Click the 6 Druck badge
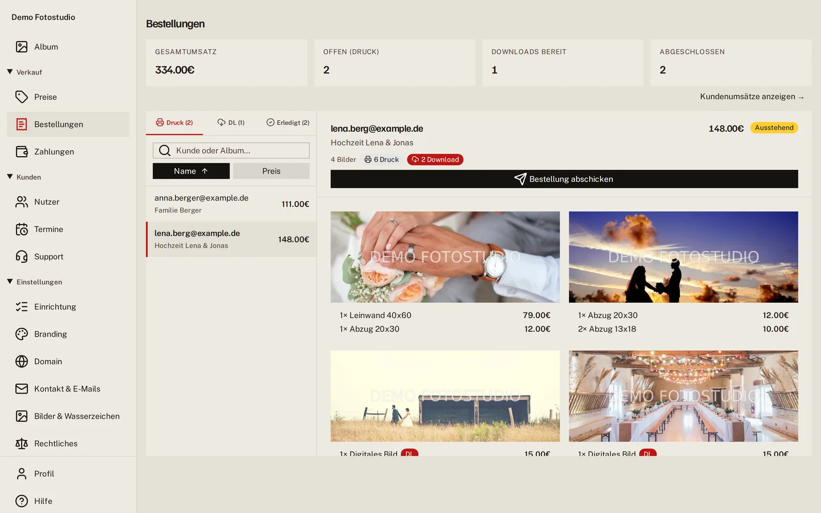 381,160
